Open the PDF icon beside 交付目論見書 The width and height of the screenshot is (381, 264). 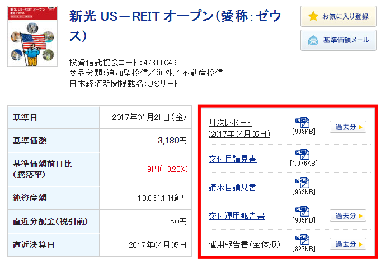click(x=302, y=154)
